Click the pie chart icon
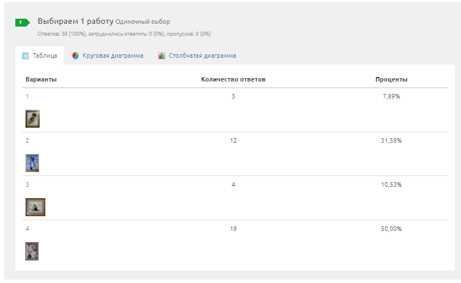Image resolution: width=461 pixels, height=283 pixels. pos(75,55)
